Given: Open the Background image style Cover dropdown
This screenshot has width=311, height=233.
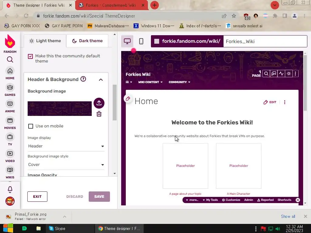Looking at the screenshot, I should coord(66,164).
